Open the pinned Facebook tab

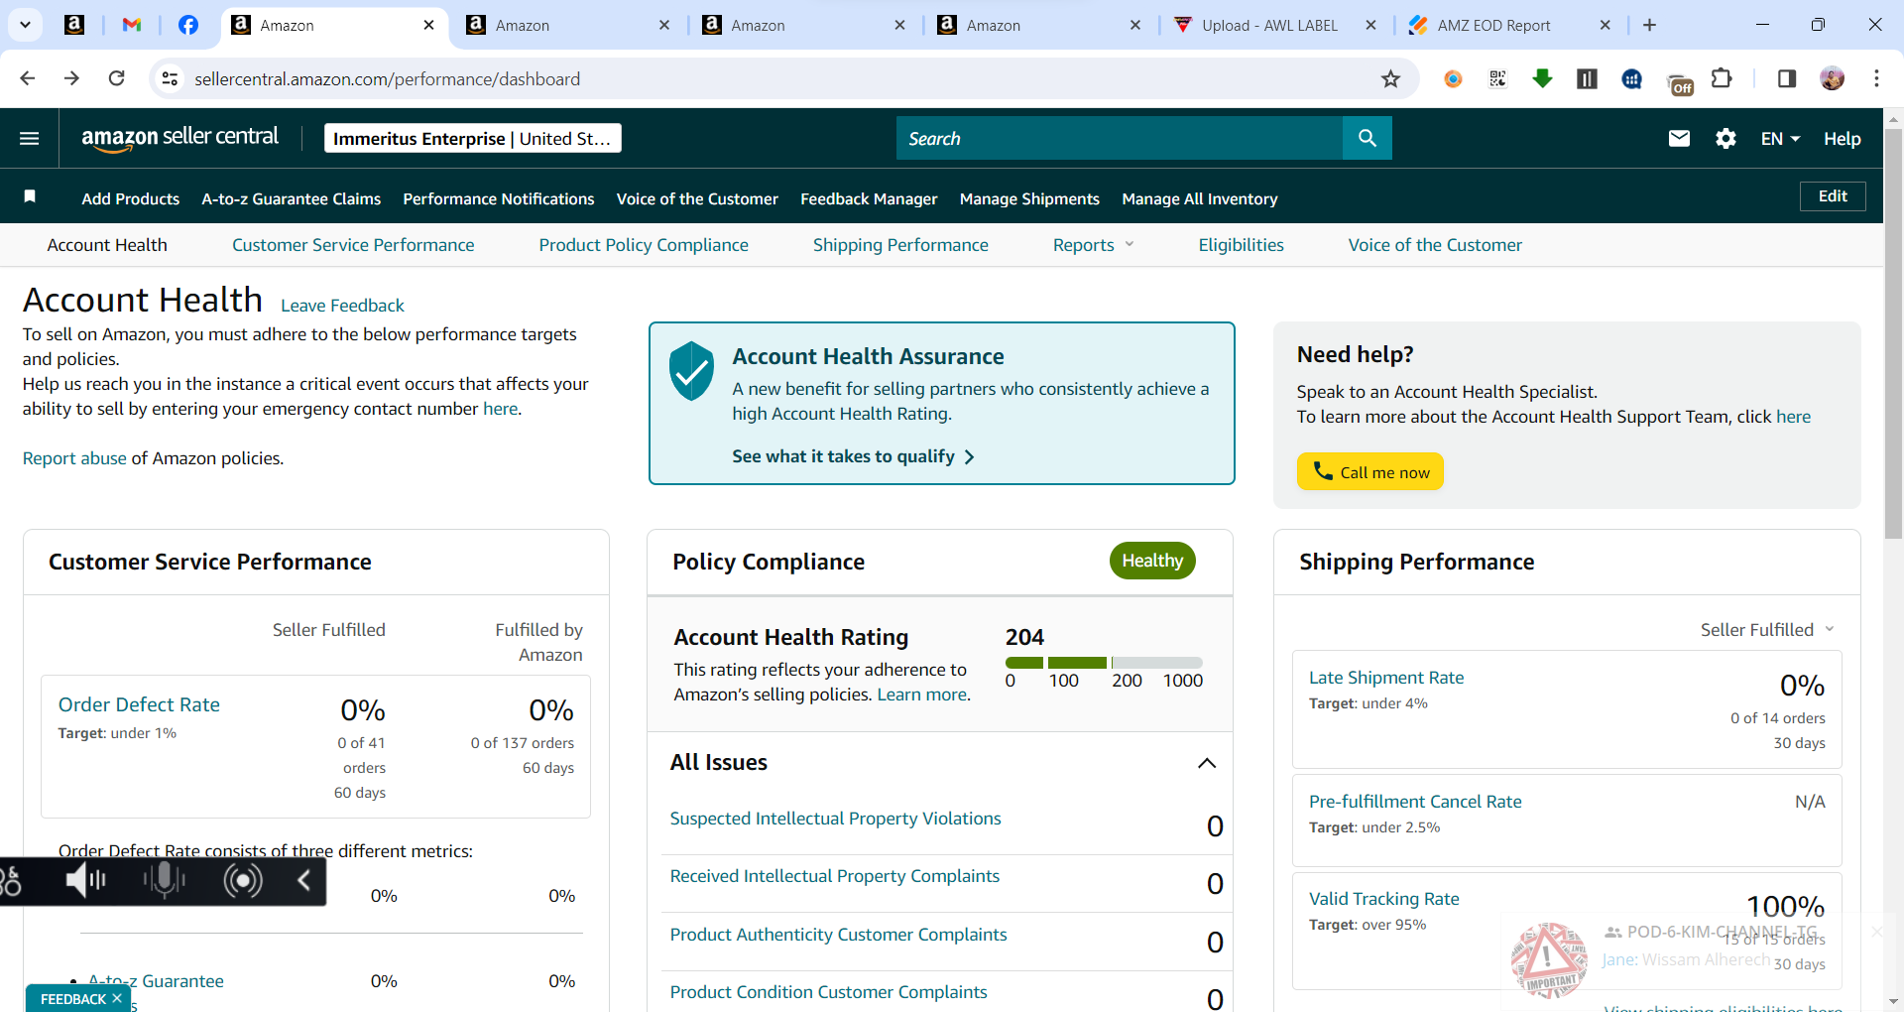coord(188,25)
